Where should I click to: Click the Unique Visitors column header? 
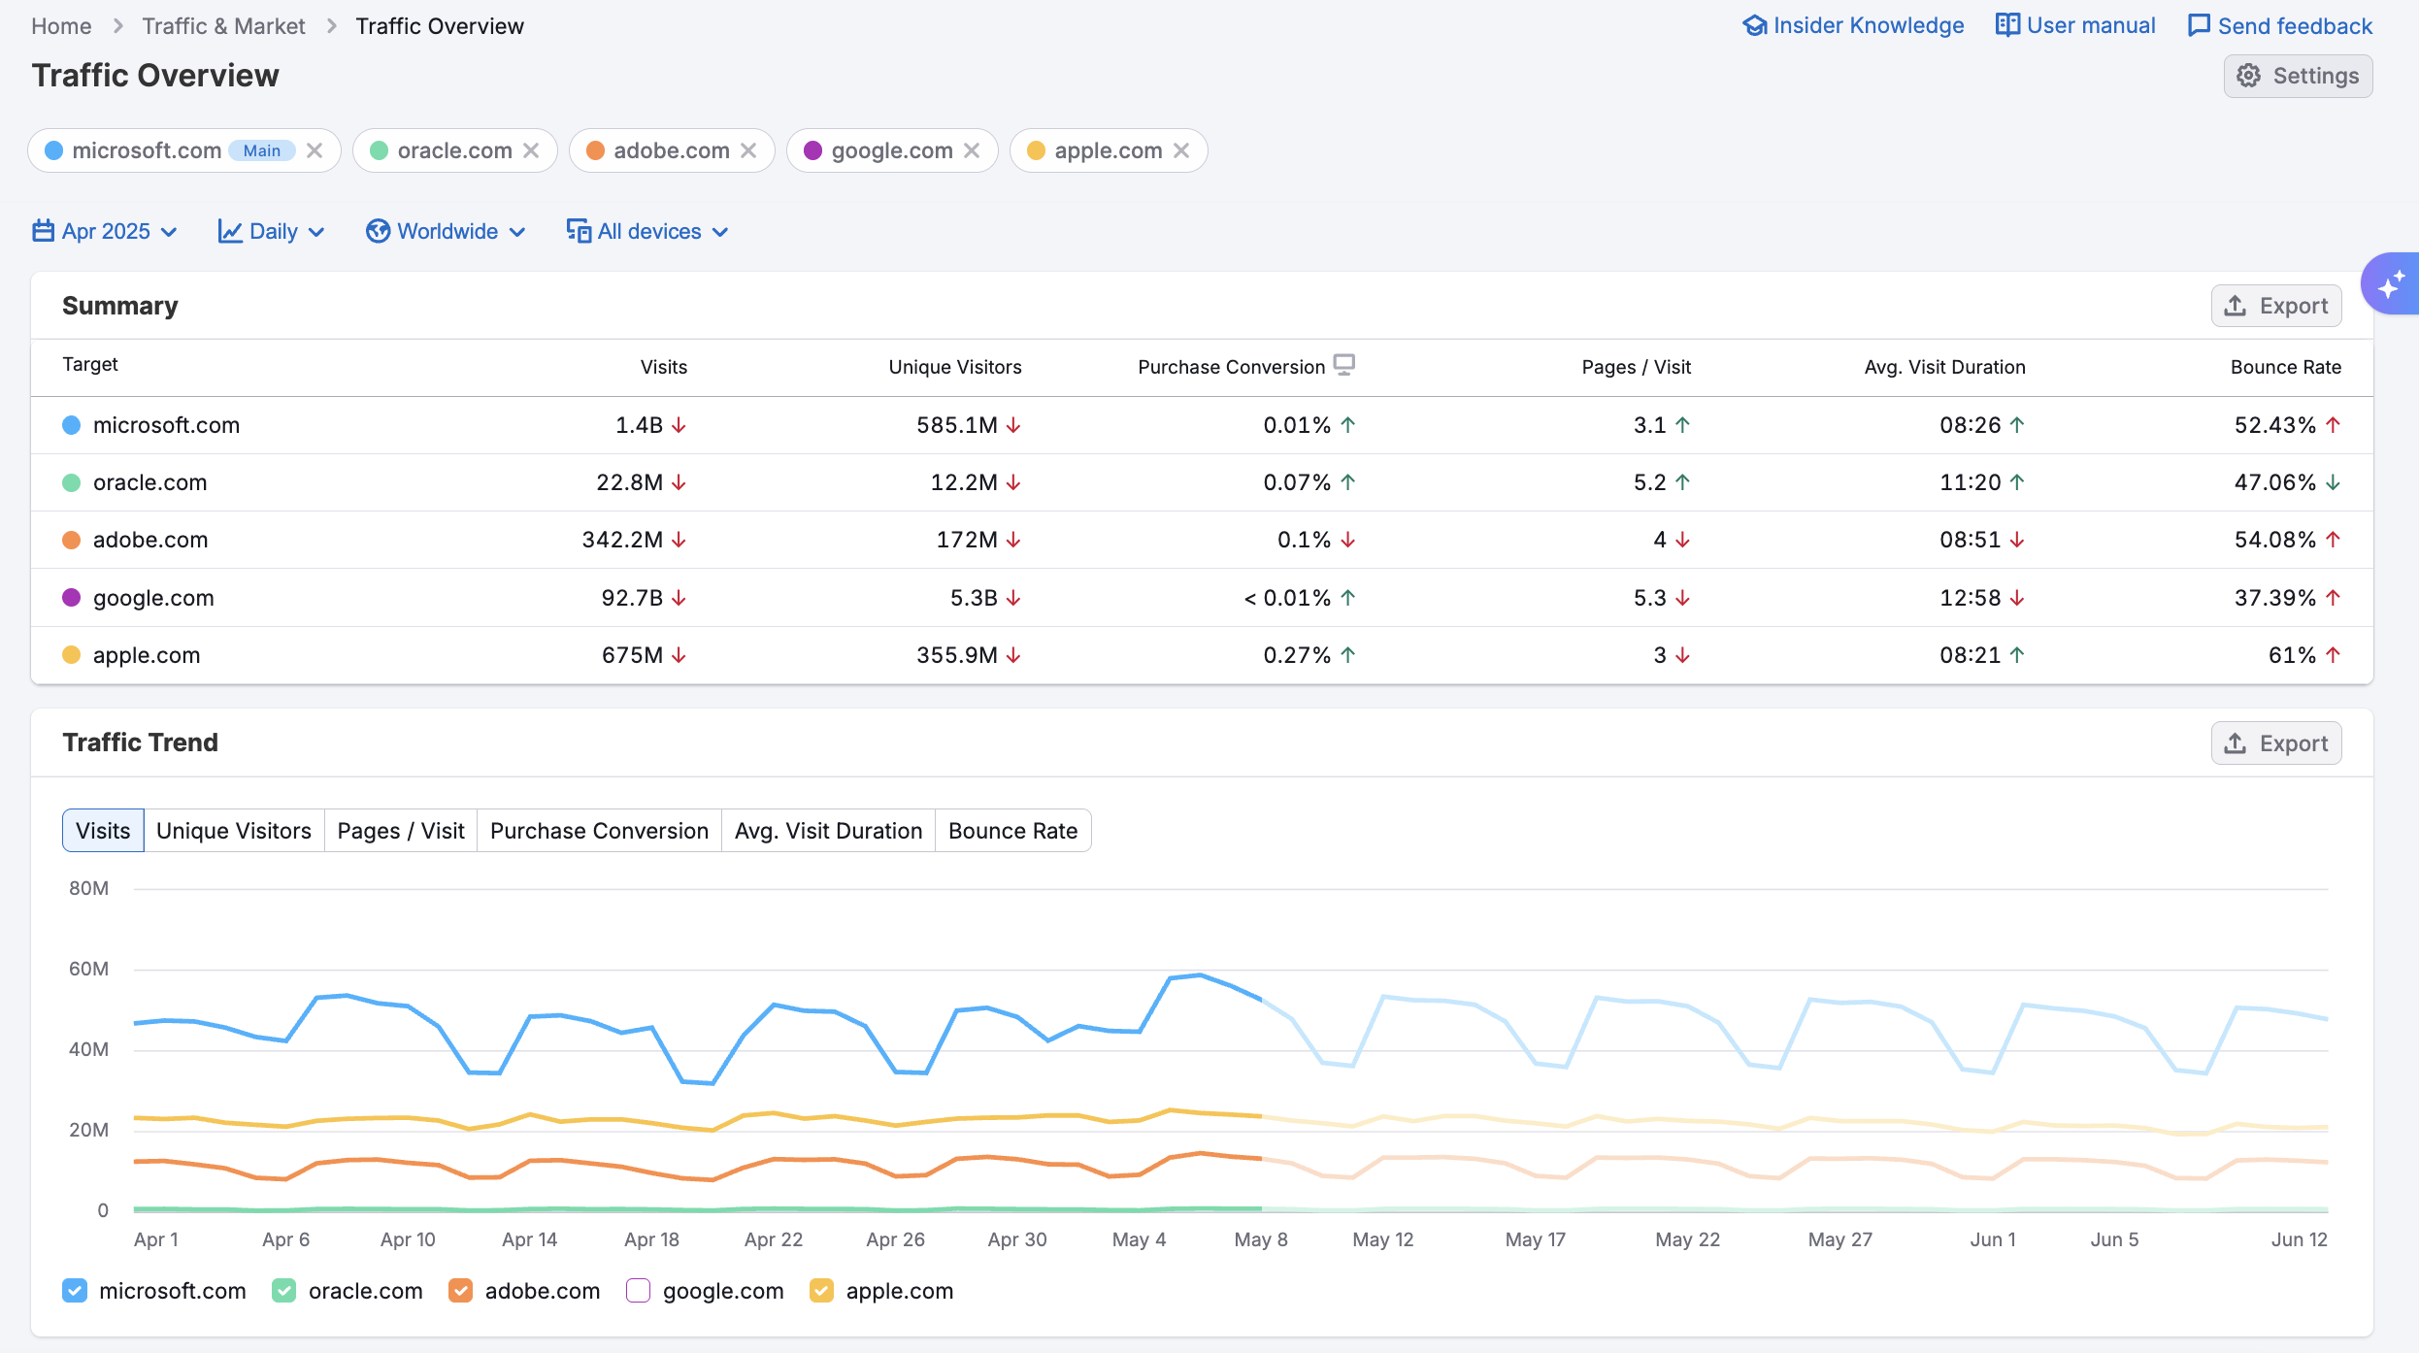(x=955, y=367)
